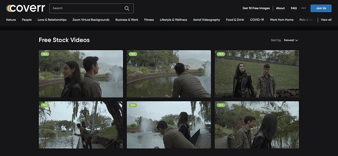Expand the Sort by Newest dropdown
The width and height of the screenshot is (338, 156).
pos(291,40)
